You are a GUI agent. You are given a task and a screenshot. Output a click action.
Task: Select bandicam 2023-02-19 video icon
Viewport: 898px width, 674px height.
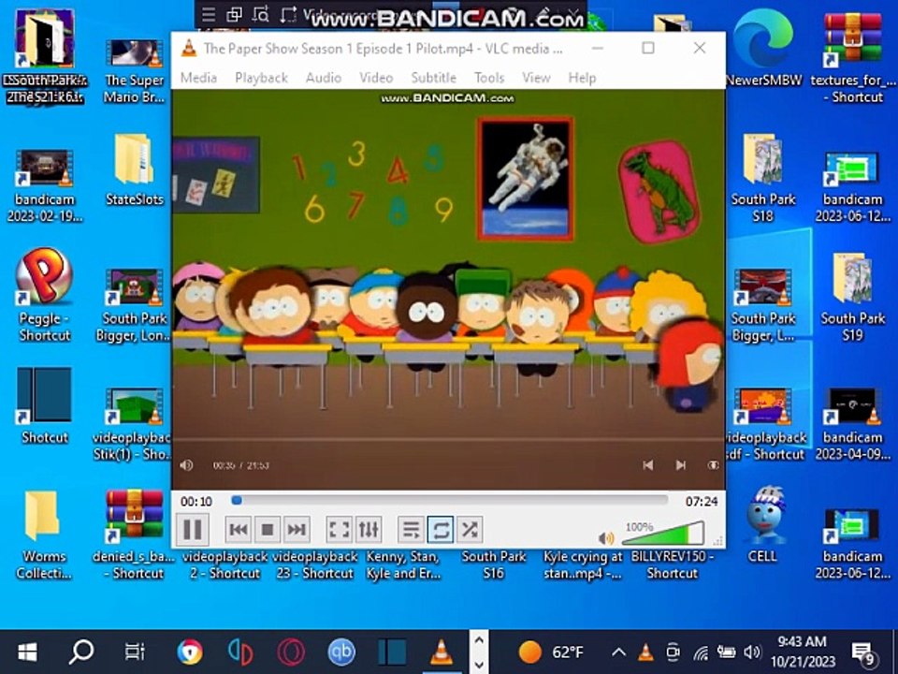[44, 185]
